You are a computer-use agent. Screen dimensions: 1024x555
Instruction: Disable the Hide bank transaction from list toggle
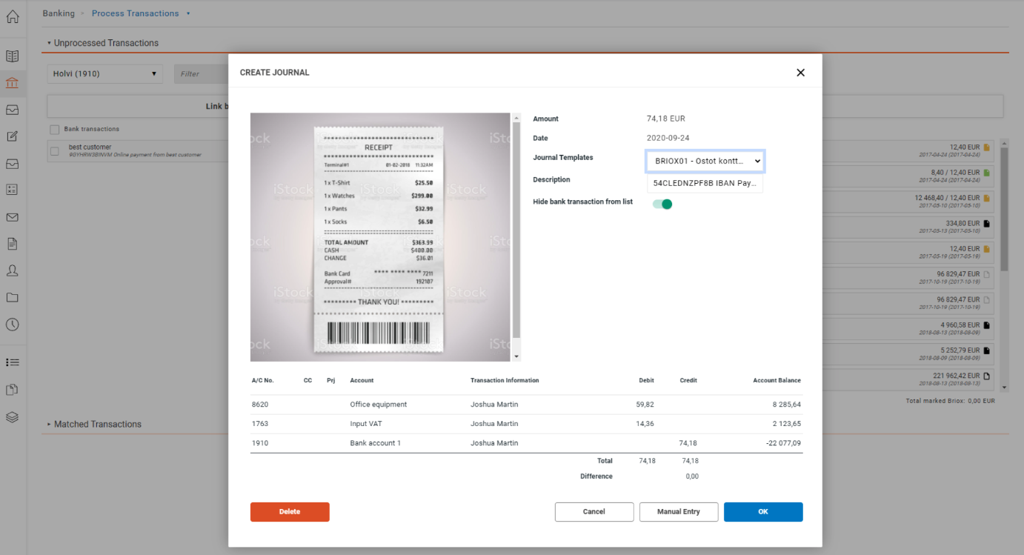[x=662, y=204]
